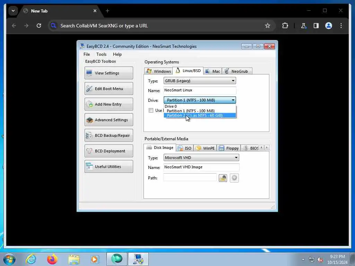Viewport: 355px width, 266px height.
Task: Toggle Chrome side panel
Action: tap(316, 26)
